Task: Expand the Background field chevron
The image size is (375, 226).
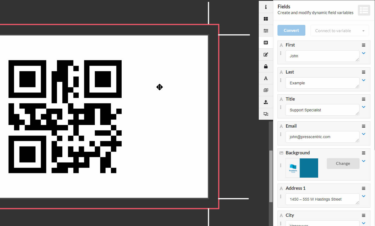Action: point(364,161)
